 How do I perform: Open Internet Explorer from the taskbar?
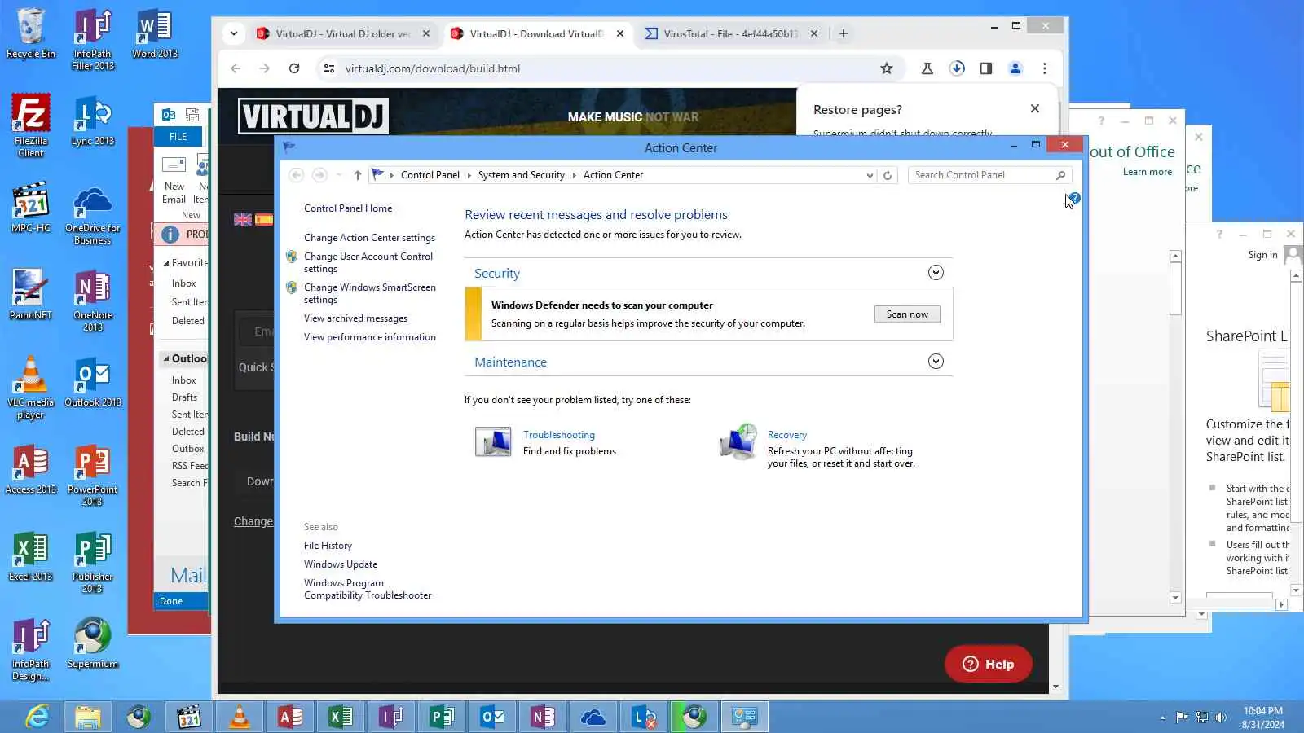(x=37, y=717)
